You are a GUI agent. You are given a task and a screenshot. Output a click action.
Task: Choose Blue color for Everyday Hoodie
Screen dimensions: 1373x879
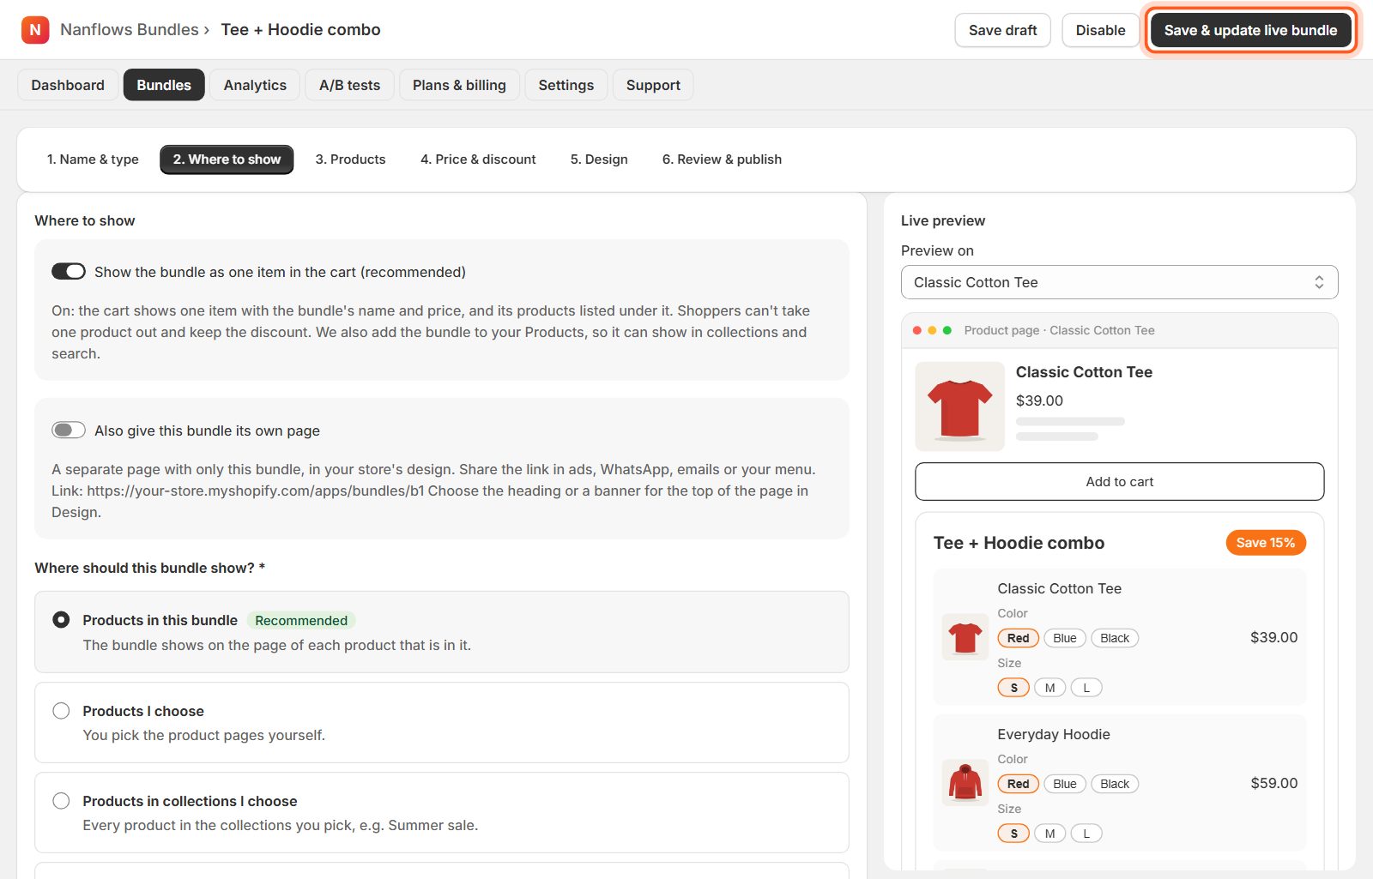1065,784
